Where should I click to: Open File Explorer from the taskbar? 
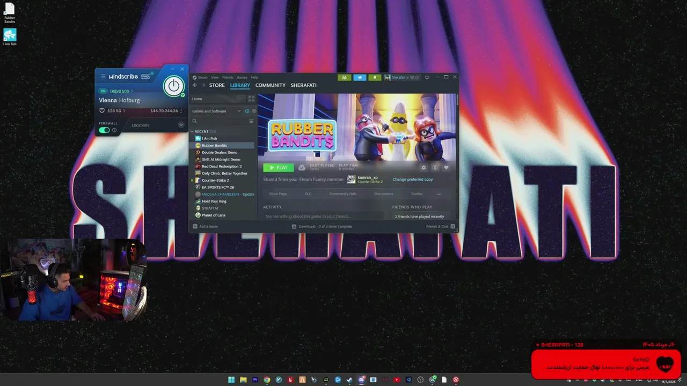[x=243, y=380]
